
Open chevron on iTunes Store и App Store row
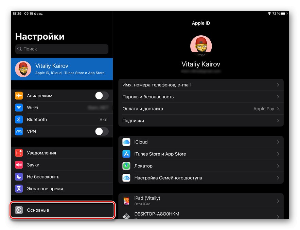[x=278, y=154]
